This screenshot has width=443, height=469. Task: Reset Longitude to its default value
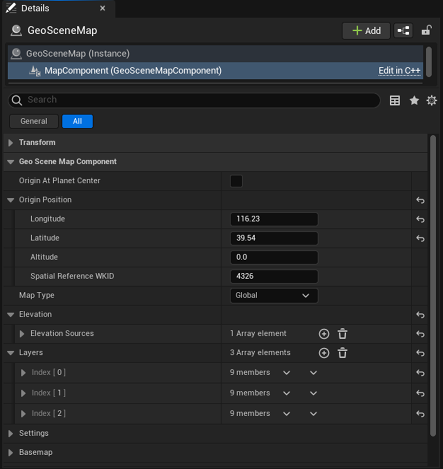tap(420, 219)
